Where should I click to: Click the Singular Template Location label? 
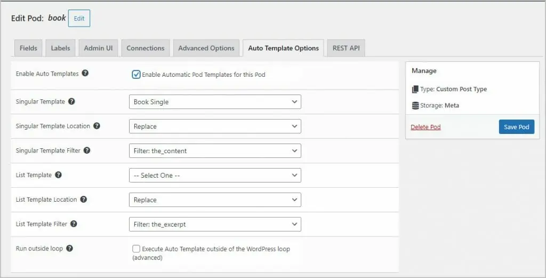(x=53, y=126)
